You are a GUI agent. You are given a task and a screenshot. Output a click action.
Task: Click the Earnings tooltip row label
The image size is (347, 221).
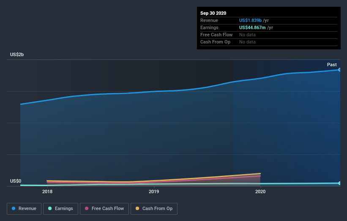click(209, 27)
